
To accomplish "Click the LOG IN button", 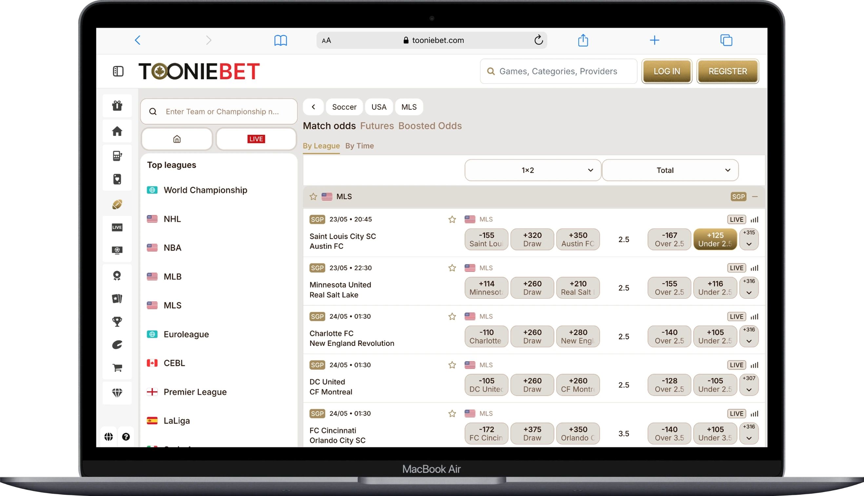I will [x=667, y=71].
